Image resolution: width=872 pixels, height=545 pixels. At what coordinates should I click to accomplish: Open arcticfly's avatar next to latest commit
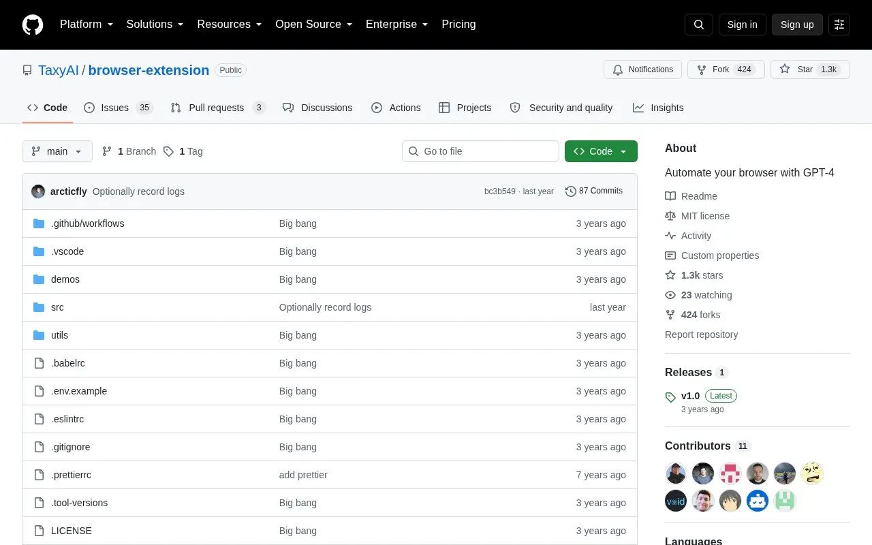pyautogui.click(x=38, y=191)
